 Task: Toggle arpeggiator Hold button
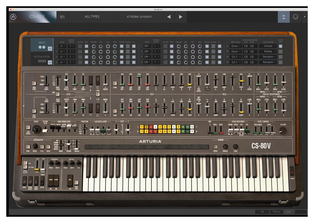click(48, 147)
